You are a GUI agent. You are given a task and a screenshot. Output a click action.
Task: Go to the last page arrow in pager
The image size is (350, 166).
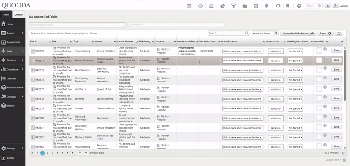(72, 153)
